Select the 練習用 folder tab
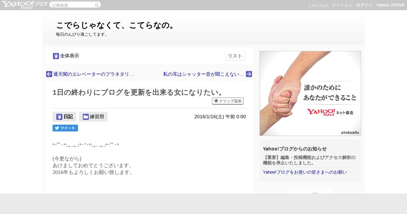Viewport: 407px width, 214px height. tap(93, 117)
